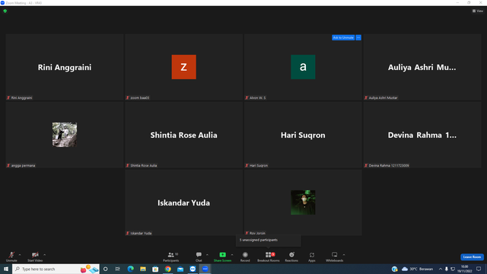
Task: Click the taskbar clock and date
Action: (465, 269)
